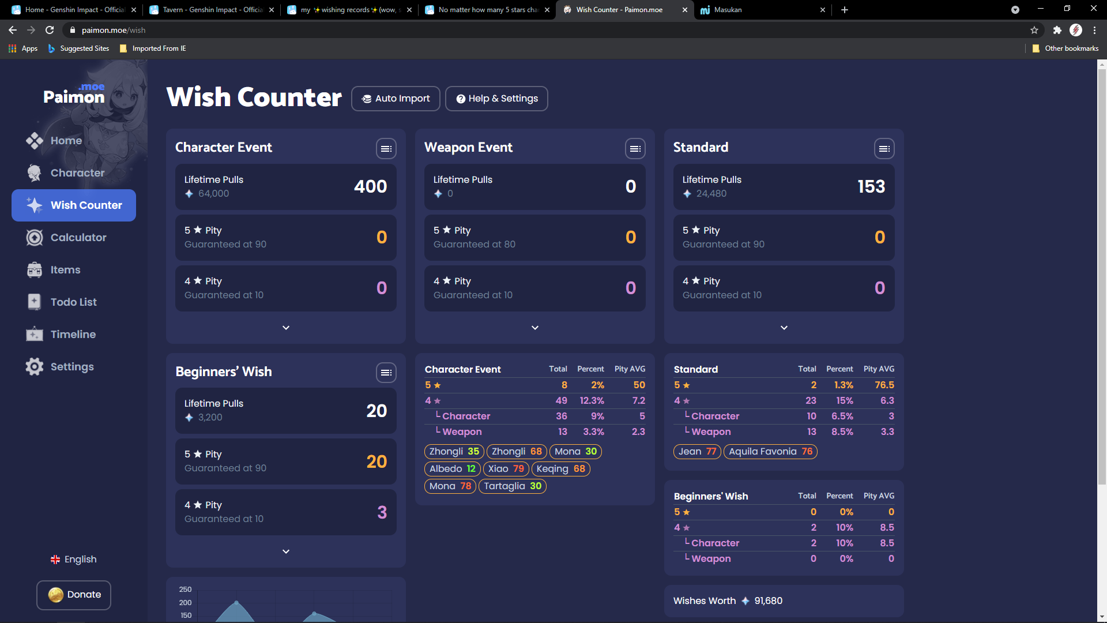Screen dimensions: 1107x623
Task: Click the Character Event Lifetime Pulls 400
Action: [286, 187]
